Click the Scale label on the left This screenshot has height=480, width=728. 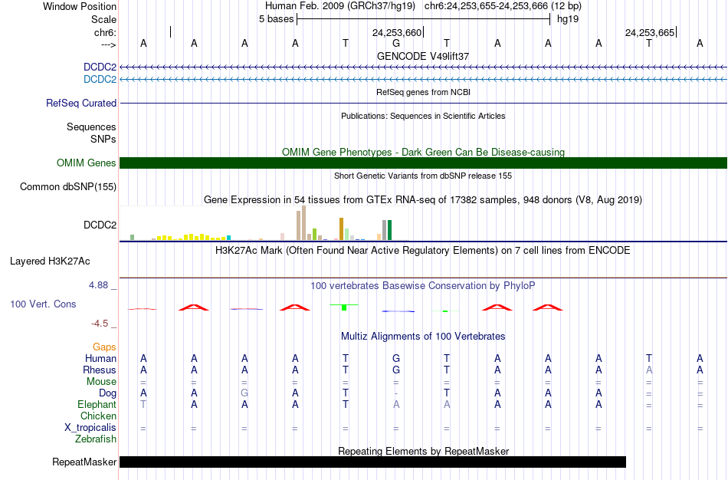[103, 19]
